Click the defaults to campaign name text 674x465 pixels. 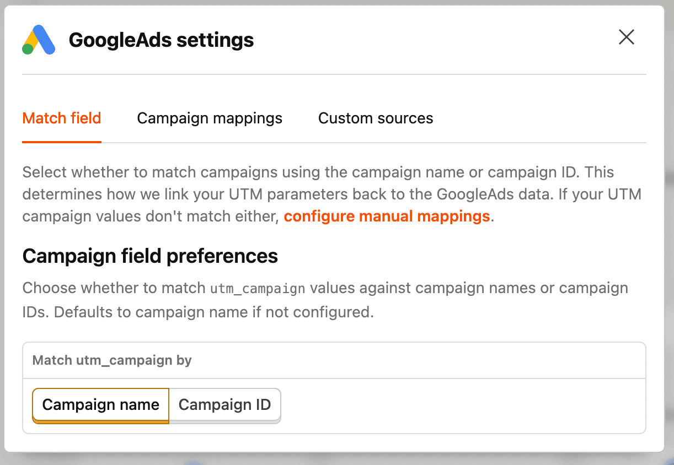coord(165,311)
